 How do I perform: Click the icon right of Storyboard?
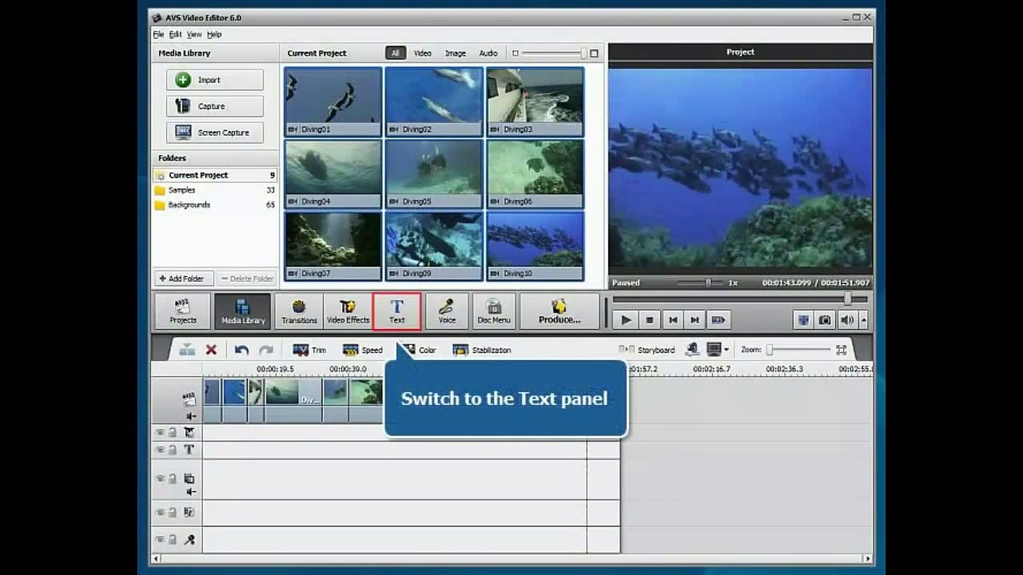coord(692,350)
